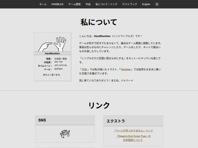Click the ゲームが好きで好きでたまらなくて paragraph
This screenshot has width=198, height=148.
120,47
